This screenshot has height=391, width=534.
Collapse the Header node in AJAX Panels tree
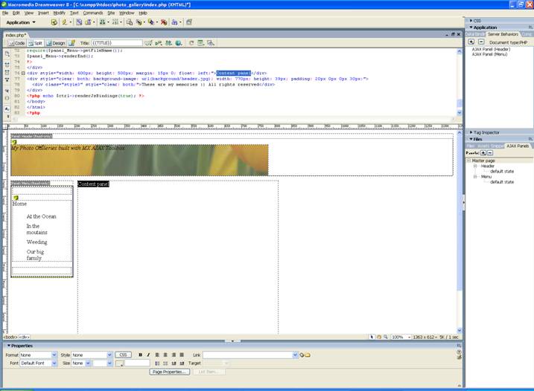(x=475, y=167)
